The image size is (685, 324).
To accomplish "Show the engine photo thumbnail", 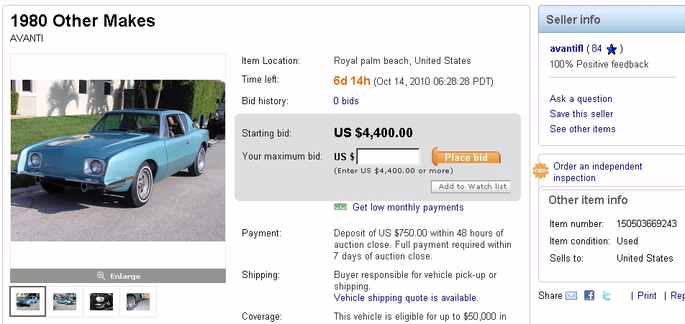I will tap(101, 302).
